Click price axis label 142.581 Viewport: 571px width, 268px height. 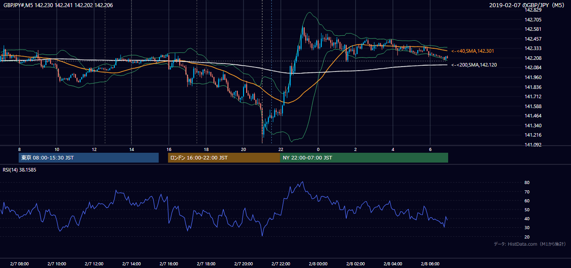[x=533, y=29]
